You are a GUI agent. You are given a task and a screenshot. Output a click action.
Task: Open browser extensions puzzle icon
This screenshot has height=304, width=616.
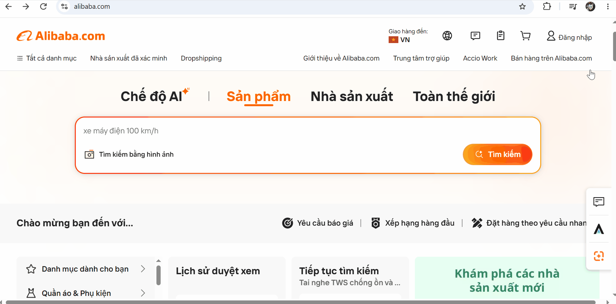pyautogui.click(x=547, y=6)
